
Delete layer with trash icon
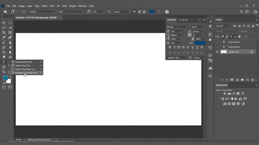click(253, 80)
